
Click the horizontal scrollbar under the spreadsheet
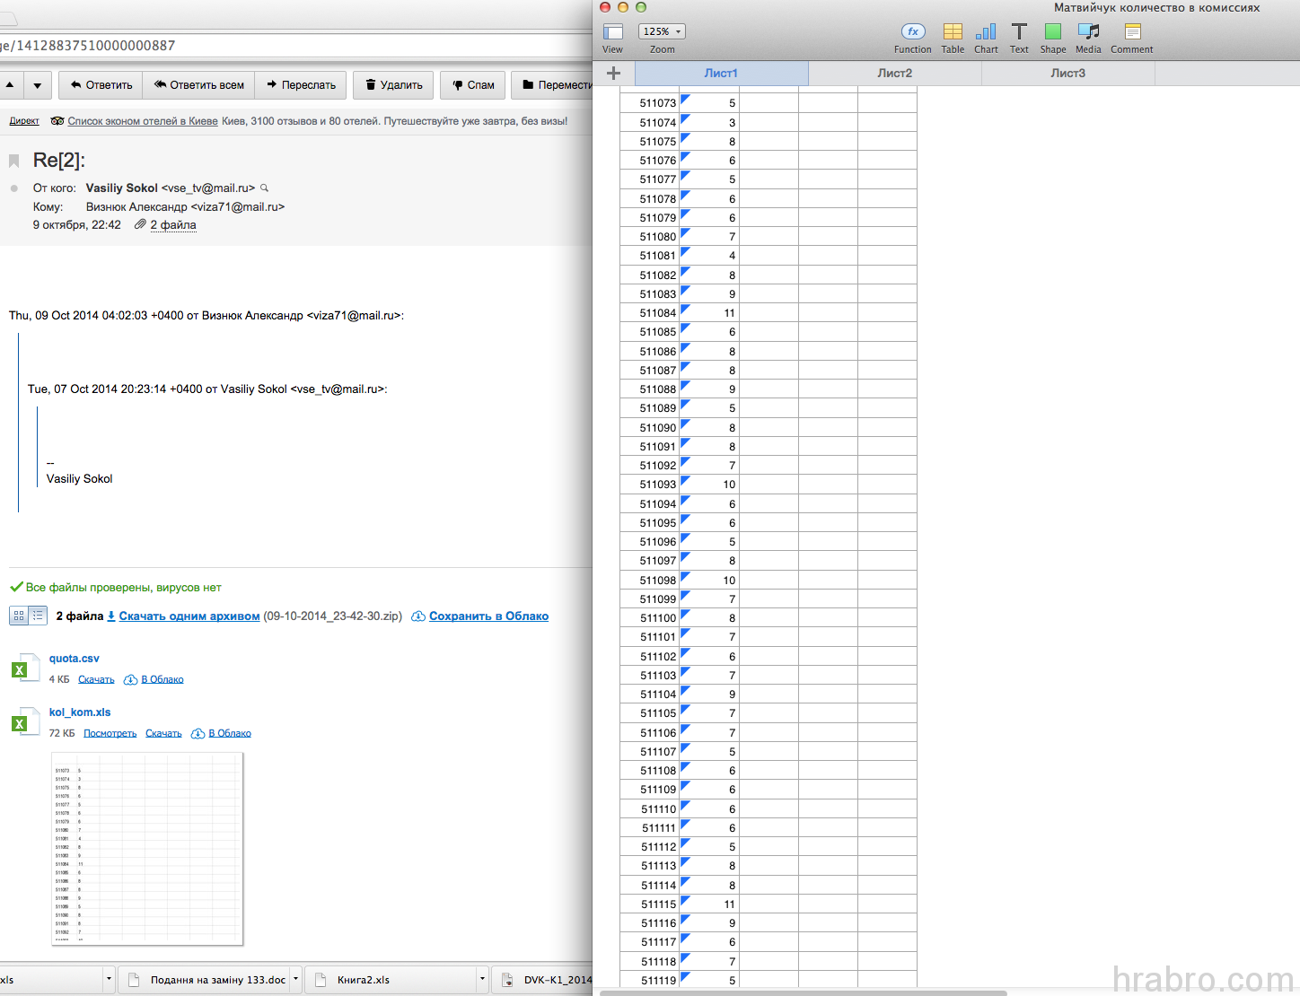pos(803,992)
